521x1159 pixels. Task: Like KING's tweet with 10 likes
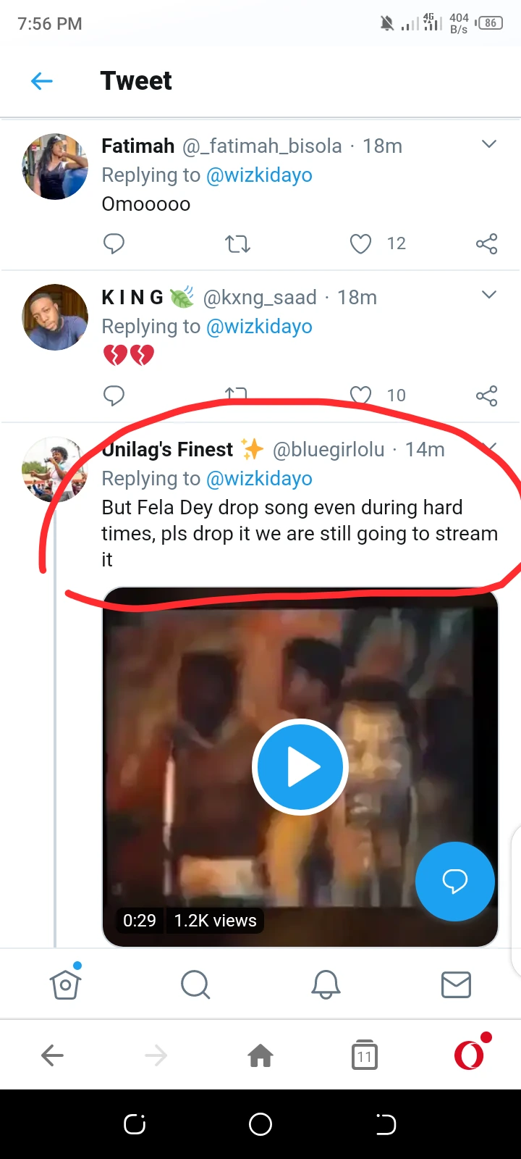tap(360, 396)
